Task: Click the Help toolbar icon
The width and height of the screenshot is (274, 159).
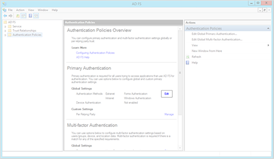Action: 30,16
